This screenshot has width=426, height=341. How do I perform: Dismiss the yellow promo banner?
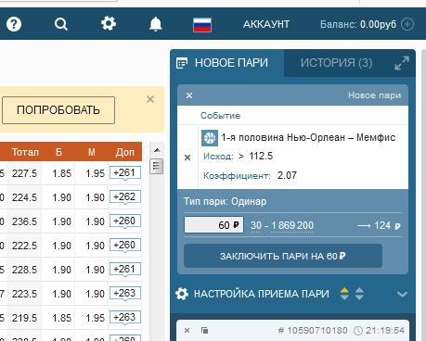[150, 99]
